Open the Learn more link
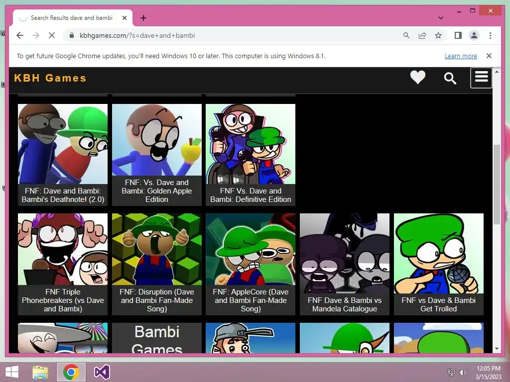510x382 pixels. tap(461, 56)
